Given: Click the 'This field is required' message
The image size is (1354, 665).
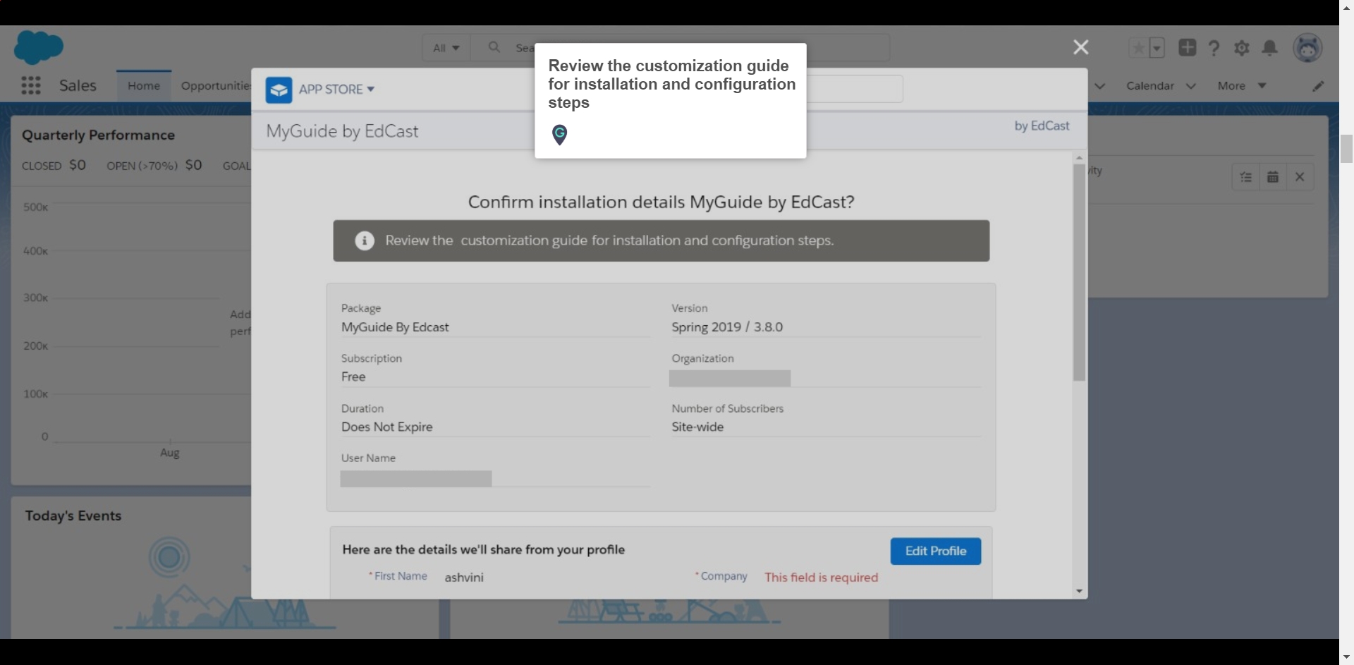Looking at the screenshot, I should (x=822, y=578).
